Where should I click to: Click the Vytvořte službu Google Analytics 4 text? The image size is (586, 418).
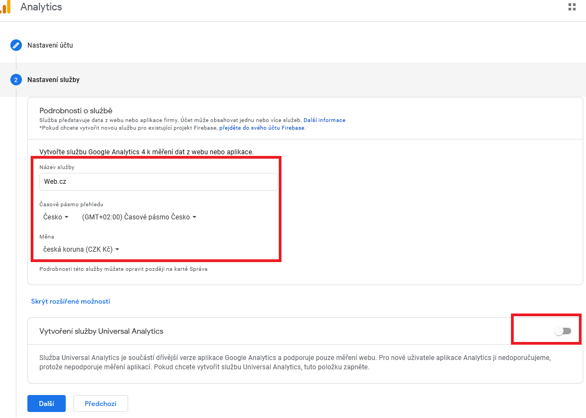point(147,152)
